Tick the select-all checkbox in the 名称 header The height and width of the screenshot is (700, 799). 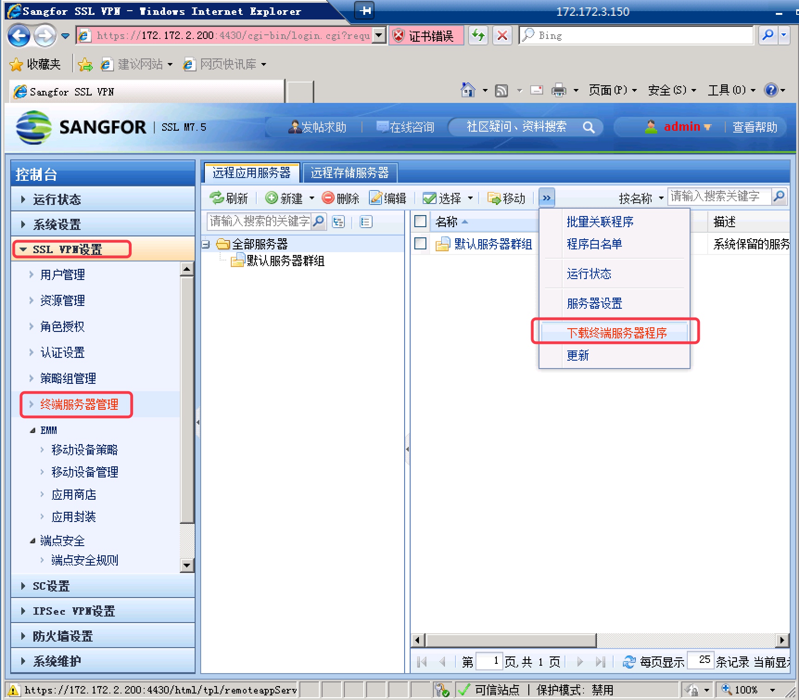tap(420, 222)
